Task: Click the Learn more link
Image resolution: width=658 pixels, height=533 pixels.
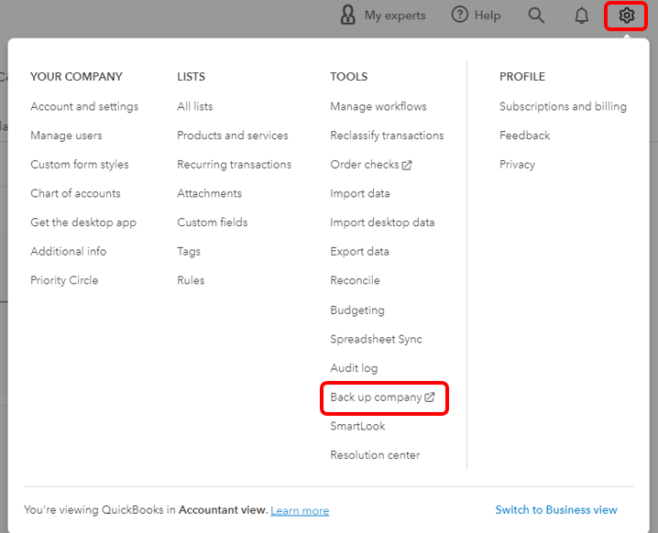Action: point(300,510)
